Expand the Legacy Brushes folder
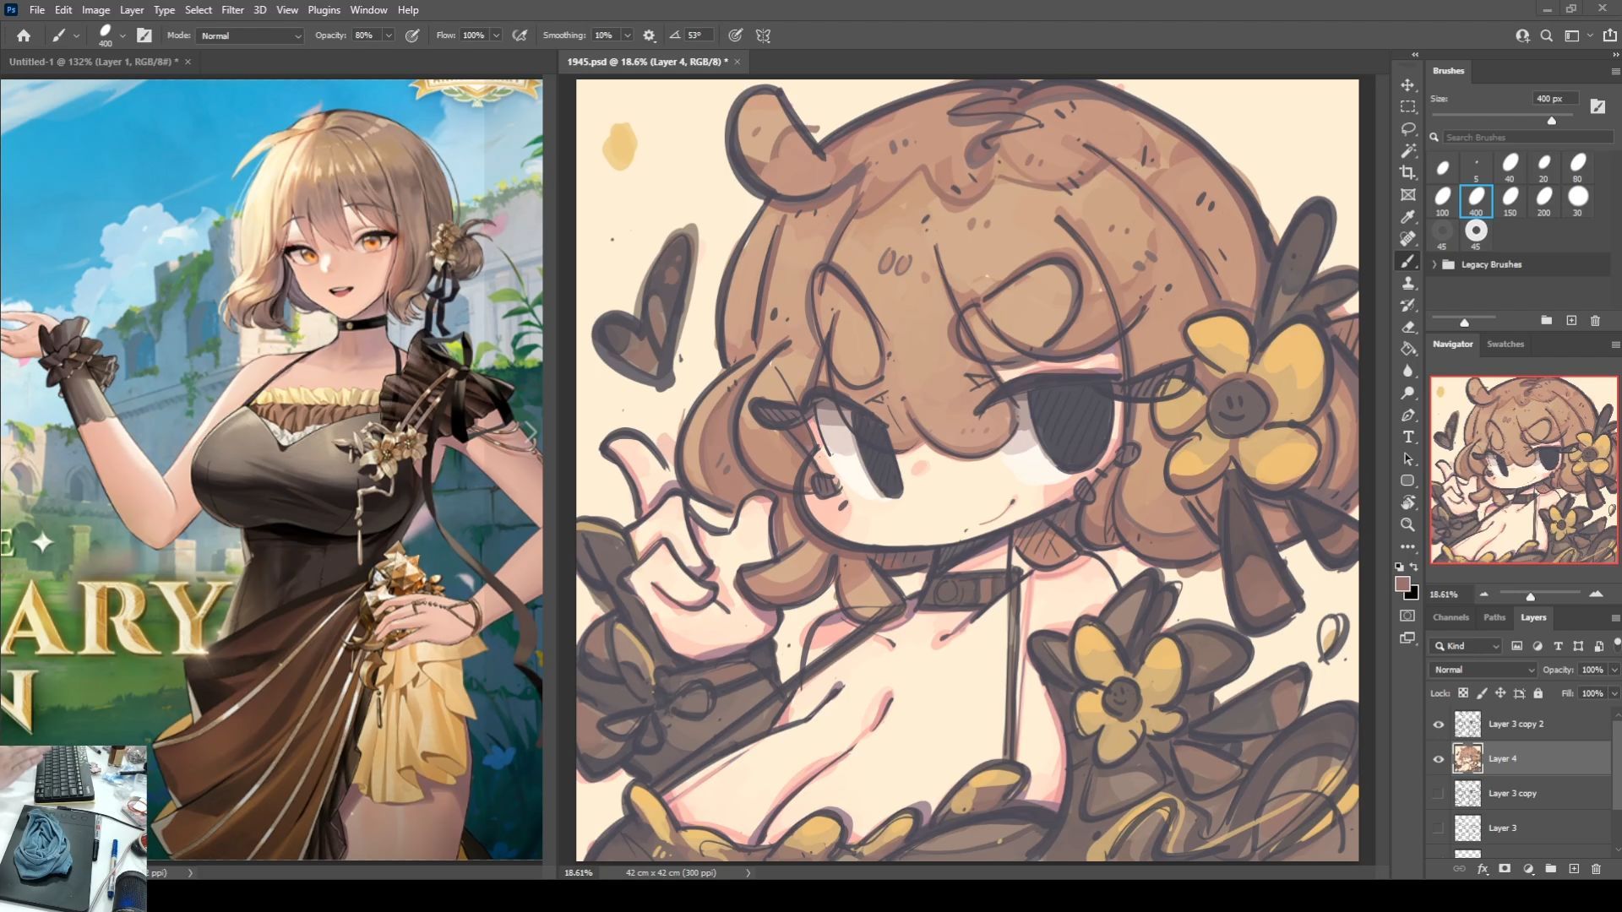Viewport: 1622px width, 912px height. [1434, 264]
